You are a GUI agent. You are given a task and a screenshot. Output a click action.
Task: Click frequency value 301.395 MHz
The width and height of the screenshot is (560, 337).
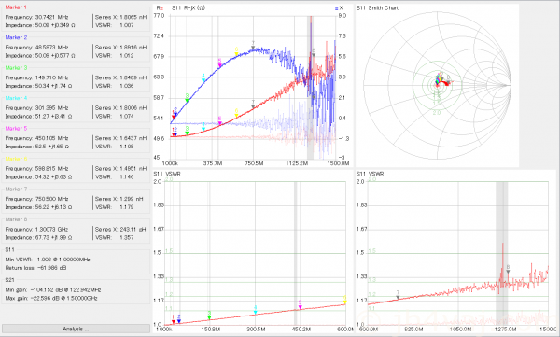(51, 108)
